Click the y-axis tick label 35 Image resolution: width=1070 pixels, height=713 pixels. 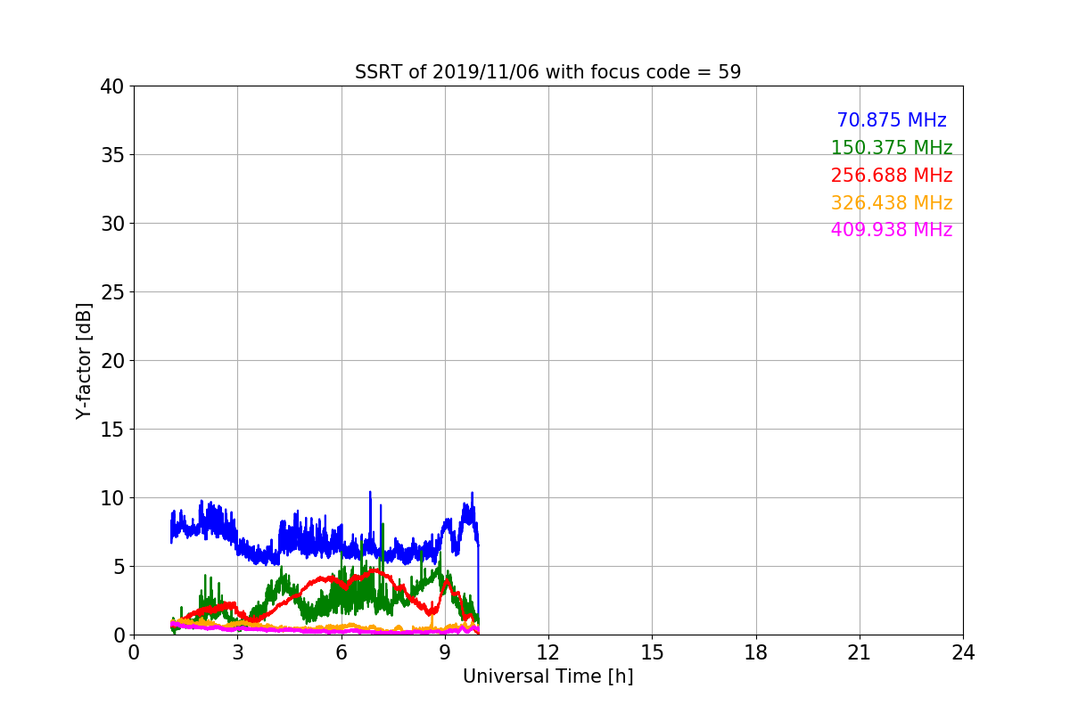pos(111,155)
